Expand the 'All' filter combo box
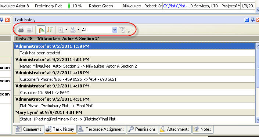Viewport: 259px width, 137px height. (115, 30)
